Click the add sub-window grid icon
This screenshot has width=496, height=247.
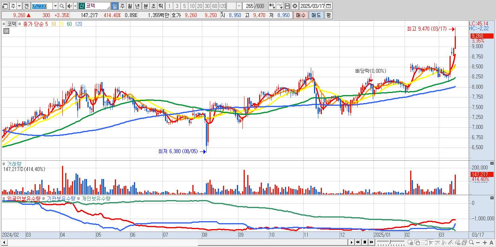pyautogui.click(x=410, y=242)
